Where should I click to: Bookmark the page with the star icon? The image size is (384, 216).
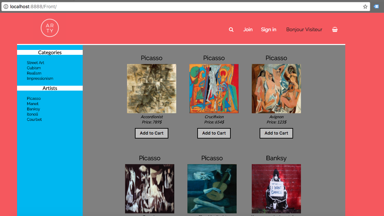click(x=365, y=6)
